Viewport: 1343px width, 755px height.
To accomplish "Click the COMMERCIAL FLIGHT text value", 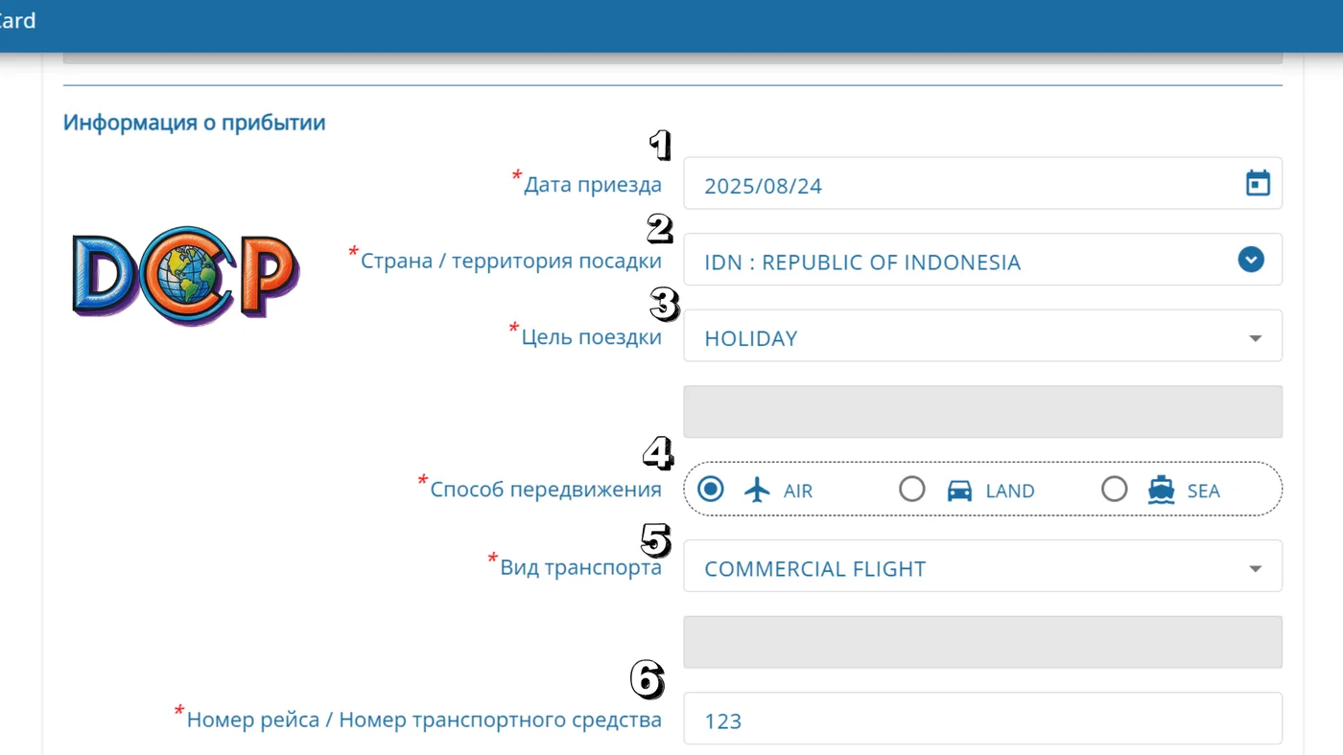I will (x=815, y=569).
